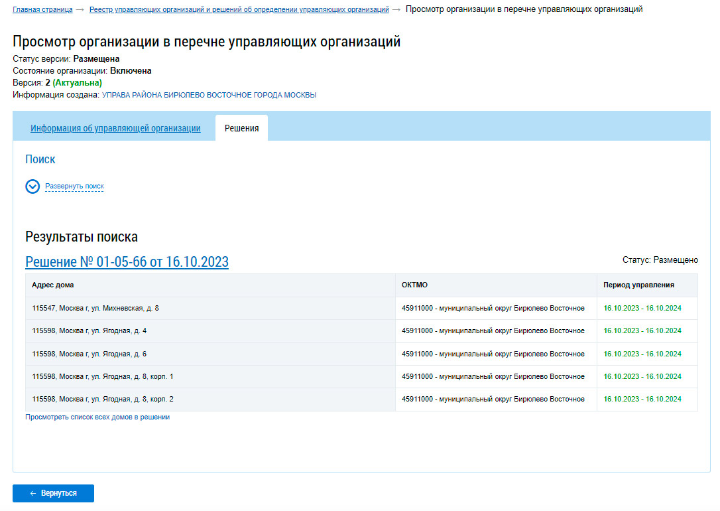Viewport: 720px width, 511px height.
Task: Click the "ОКТМО" column header
Action: tap(414, 285)
